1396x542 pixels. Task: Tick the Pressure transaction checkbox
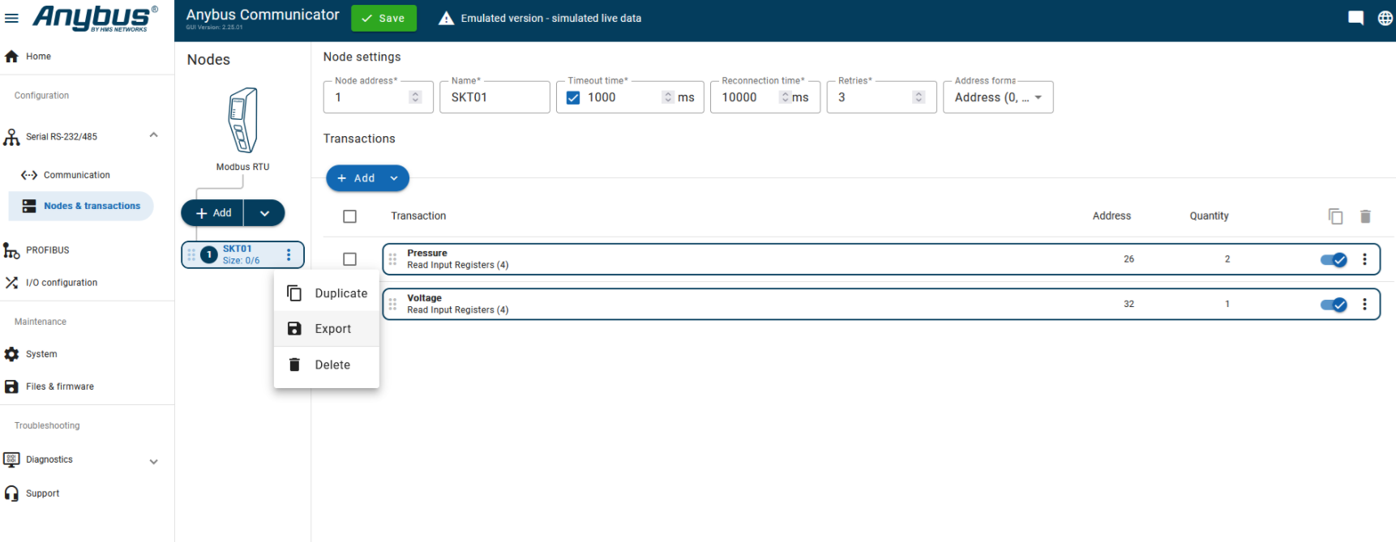coord(349,259)
